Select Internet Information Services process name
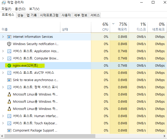Image resolution: width=167 pixels, height=139 pixels. click(33, 37)
